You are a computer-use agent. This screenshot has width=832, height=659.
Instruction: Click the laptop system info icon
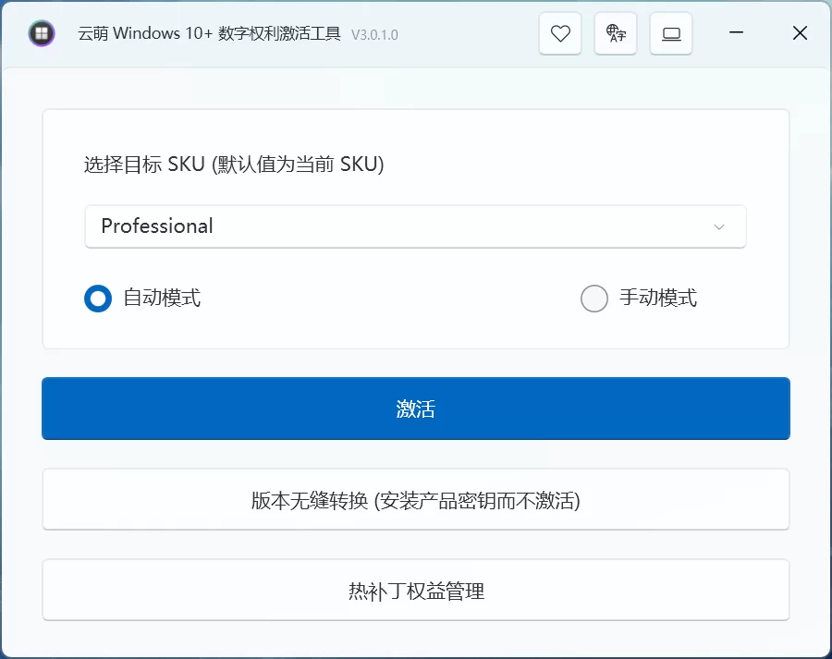[x=671, y=33]
